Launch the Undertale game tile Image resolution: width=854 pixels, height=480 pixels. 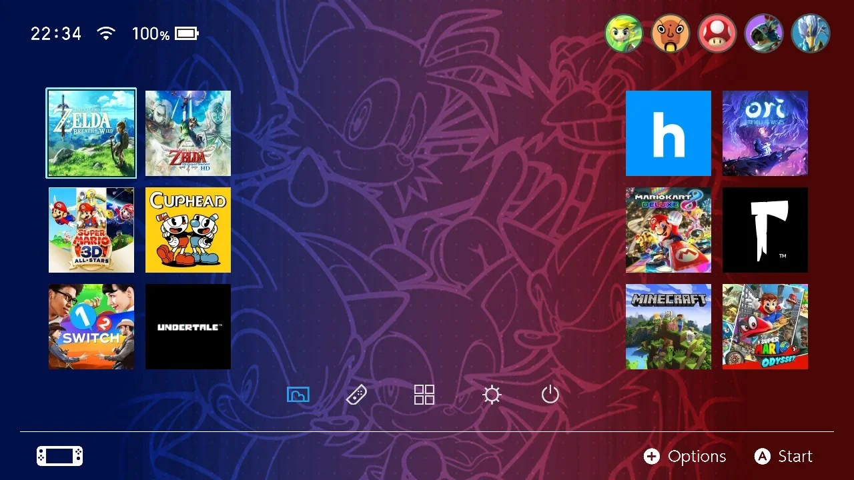click(188, 327)
